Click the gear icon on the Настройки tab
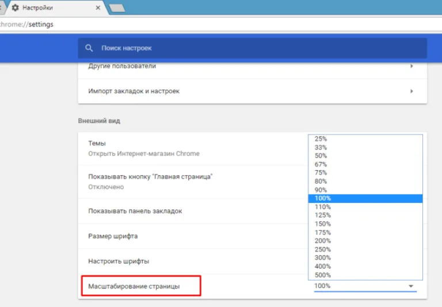 click(15, 7)
